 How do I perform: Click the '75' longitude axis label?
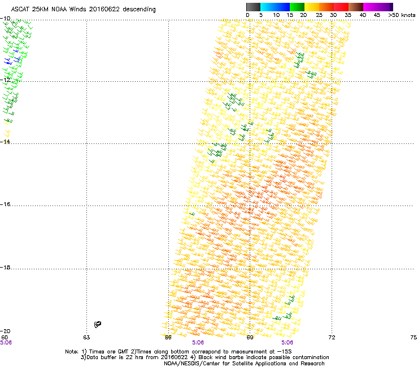tap(413, 338)
